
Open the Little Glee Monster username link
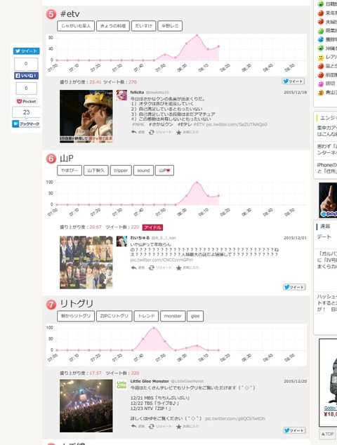[x=150, y=381]
